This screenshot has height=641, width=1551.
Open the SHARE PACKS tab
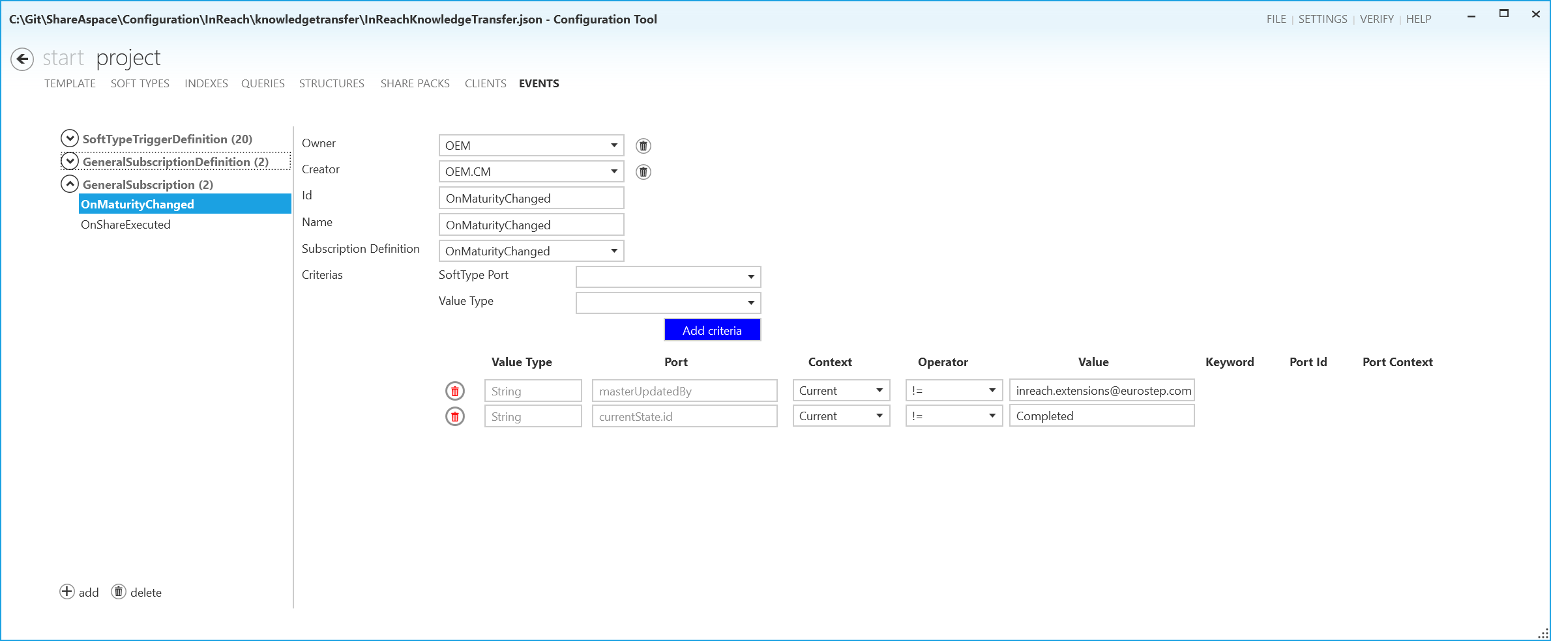tap(415, 83)
